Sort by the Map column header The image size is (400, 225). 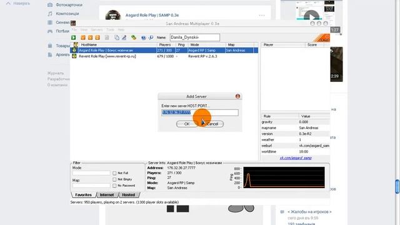click(x=240, y=44)
